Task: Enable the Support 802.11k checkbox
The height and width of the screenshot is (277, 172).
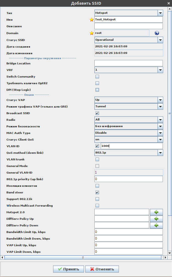Action: point(97,199)
